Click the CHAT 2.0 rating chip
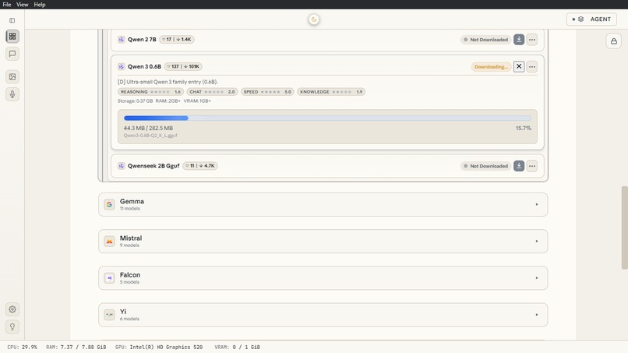The width and height of the screenshot is (628, 353). tap(212, 92)
